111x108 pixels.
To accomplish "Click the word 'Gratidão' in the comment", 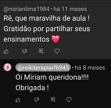I will tap(17, 29).
